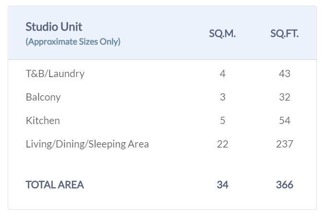
Task: Click Kitchen's SQ.FT. value of 54
Action: coord(285,121)
